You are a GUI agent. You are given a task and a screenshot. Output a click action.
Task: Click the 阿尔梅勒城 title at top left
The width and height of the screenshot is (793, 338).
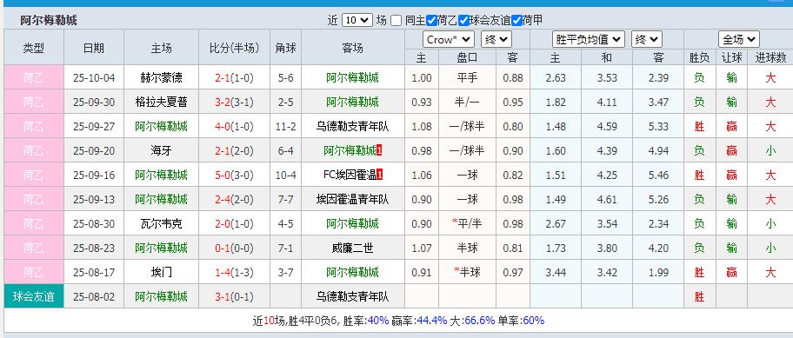tap(49, 21)
